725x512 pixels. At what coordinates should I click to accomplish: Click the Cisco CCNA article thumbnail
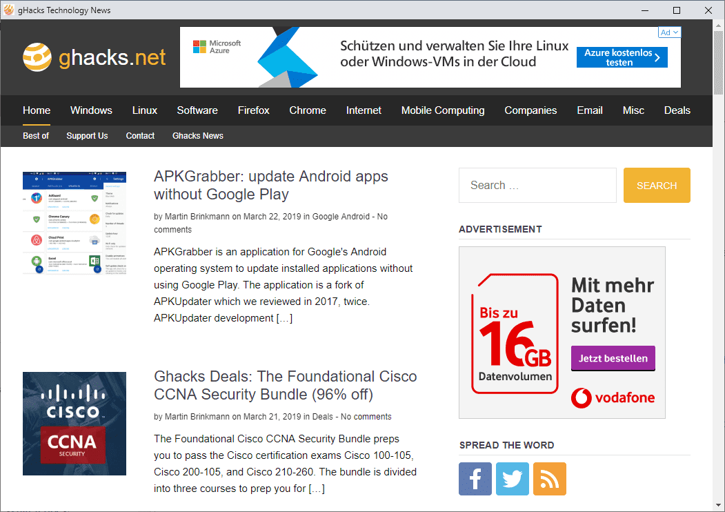click(74, 423)
